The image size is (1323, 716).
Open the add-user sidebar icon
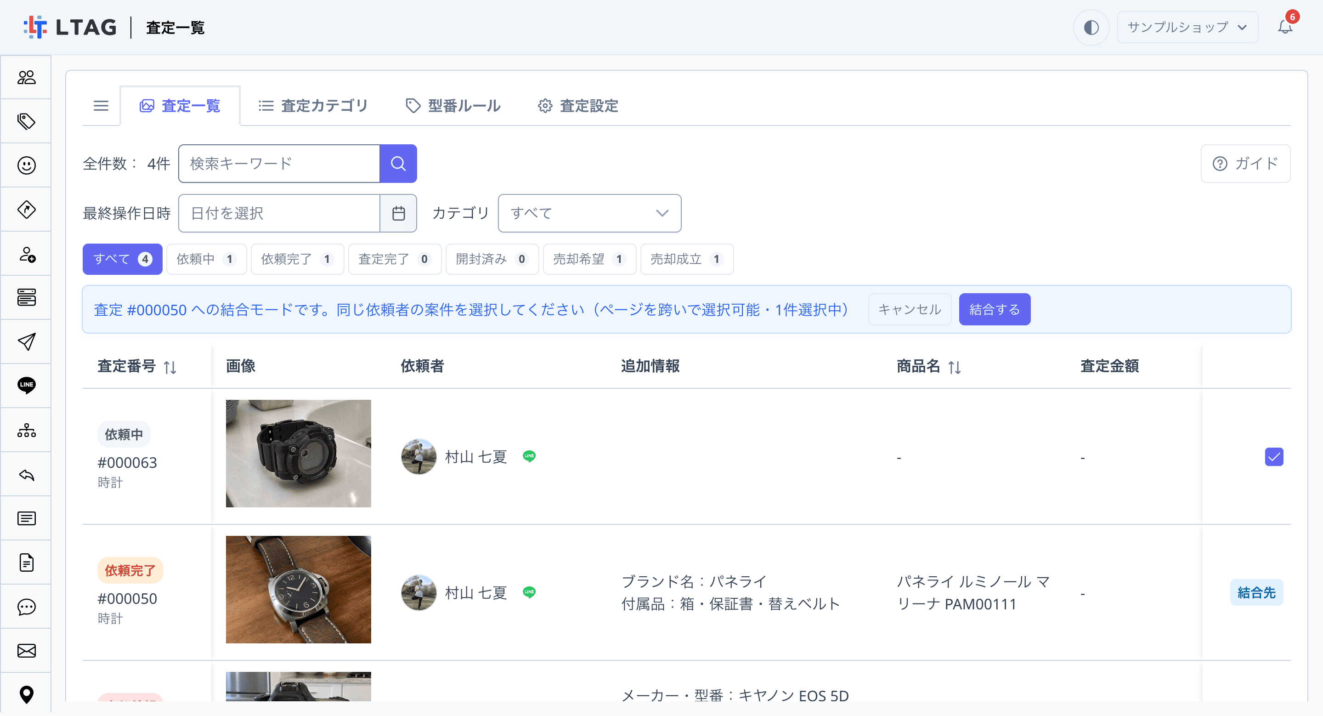26,254
